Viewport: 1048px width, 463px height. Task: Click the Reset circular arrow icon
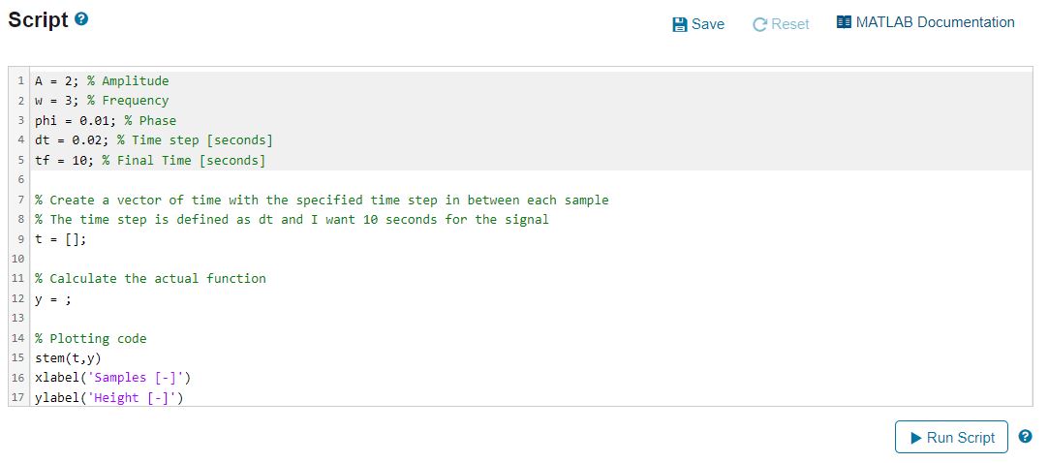(x=760, y=25)
